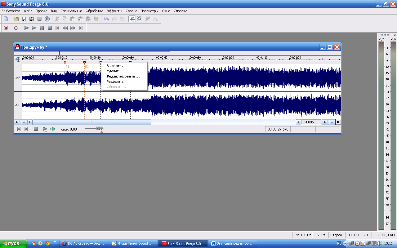397x248 pixels.
Task: Click the time zoom out minus button
Action: 332,122
